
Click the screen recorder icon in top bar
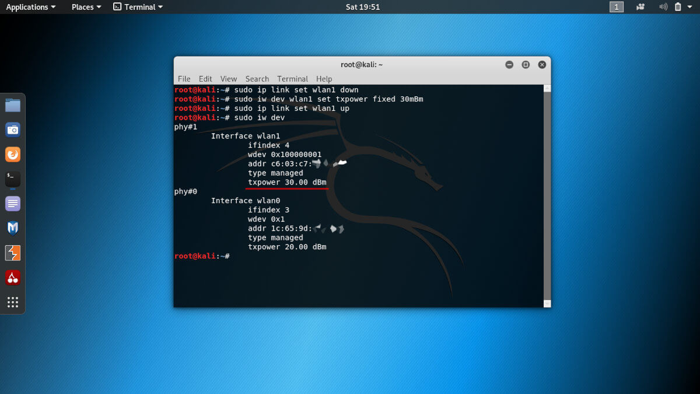coord(641,7)
